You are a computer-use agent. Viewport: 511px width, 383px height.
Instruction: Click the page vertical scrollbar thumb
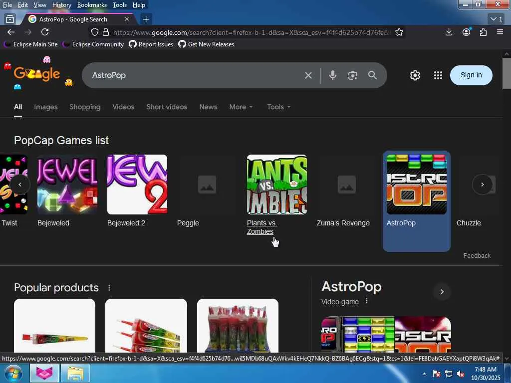507,74
